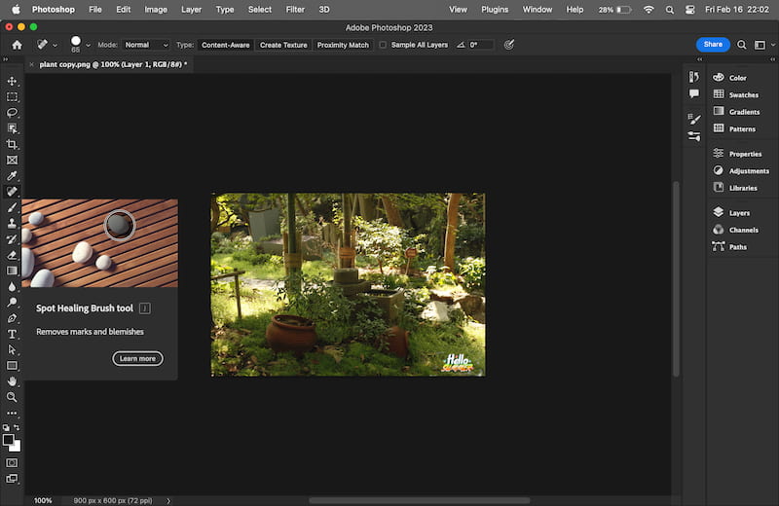This screenshot has width=779, height=506.
Task: Open macOS Control Center
Action: click(689, 10)
